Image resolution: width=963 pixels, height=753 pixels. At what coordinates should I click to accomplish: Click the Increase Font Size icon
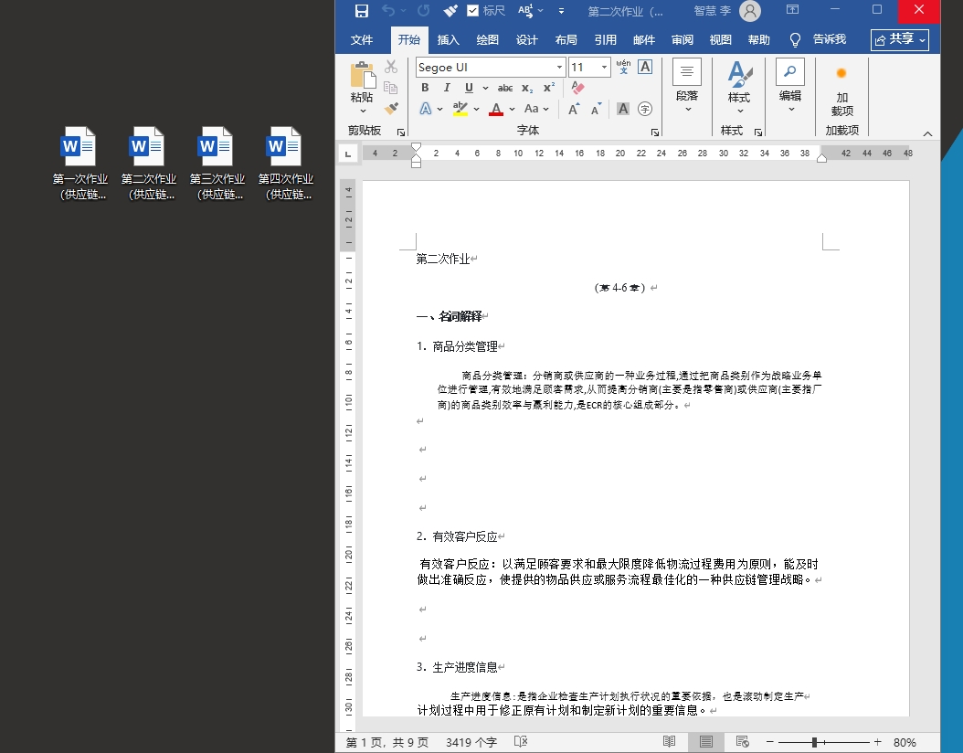pos(574,109)
